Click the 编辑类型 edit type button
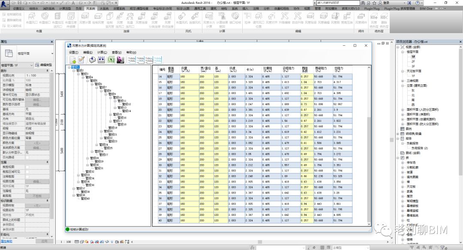Viewport: 463px width, 250px height. [44, 65]
